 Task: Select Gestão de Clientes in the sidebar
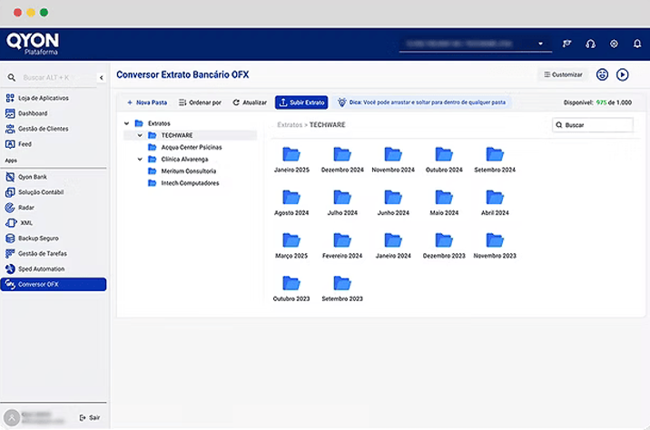point(43,129)
